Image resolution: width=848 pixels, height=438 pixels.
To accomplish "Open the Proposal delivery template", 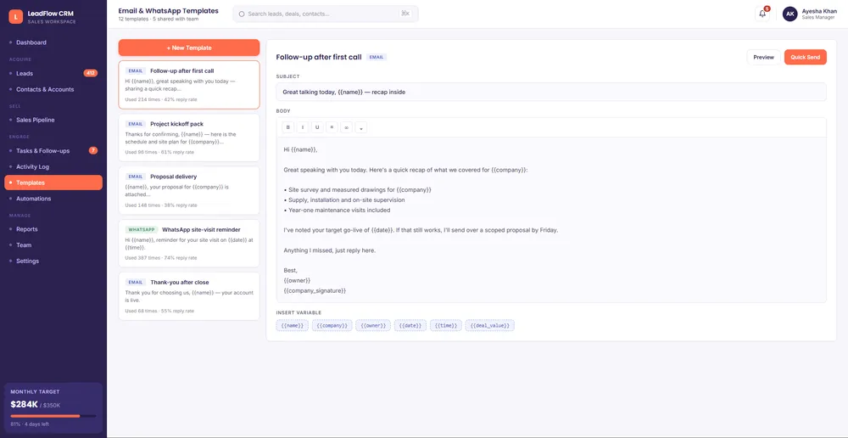I will coord(189,190).
